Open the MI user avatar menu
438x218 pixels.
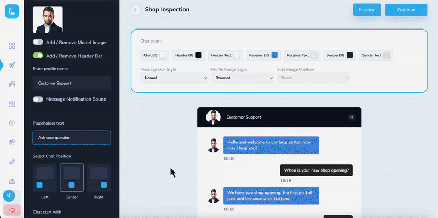click(x=9, y=196)
